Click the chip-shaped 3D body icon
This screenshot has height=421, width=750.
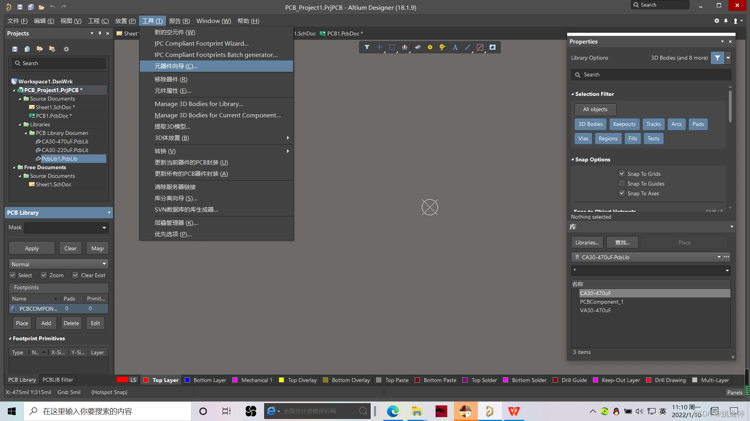pyautogui.click(x=418, y=47)
